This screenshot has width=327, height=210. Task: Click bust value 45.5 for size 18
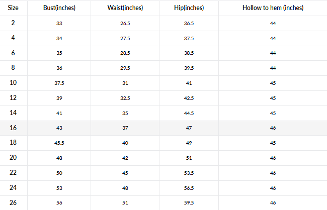(59, 143)
